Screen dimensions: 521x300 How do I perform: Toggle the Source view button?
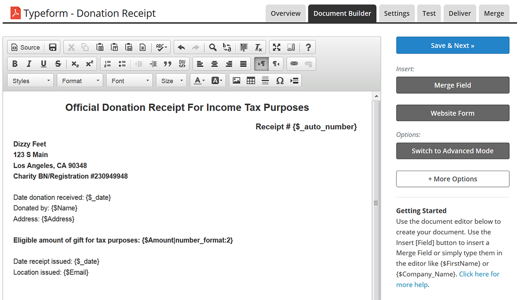click(x=26, y=47)
